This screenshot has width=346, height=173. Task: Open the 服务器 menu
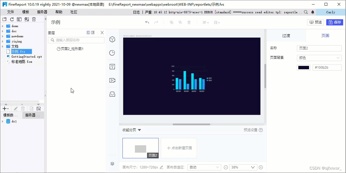42,12
